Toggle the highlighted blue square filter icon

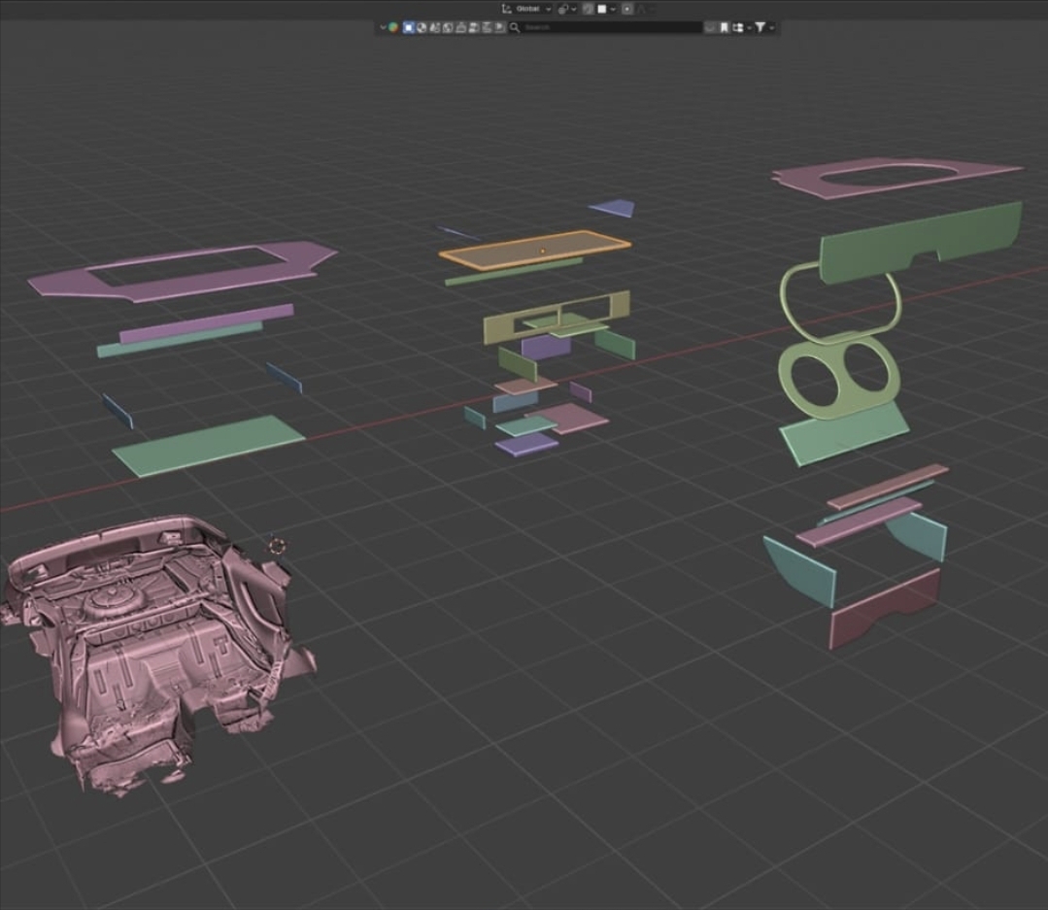(x=409, y=27)
